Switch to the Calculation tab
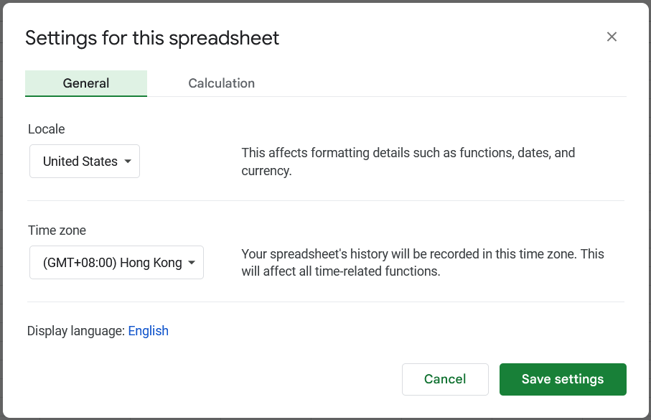The width and height of the screenshot is (651, 420). coord(221,83)
